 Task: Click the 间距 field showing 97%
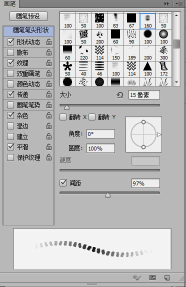click(x=145, y=183)
